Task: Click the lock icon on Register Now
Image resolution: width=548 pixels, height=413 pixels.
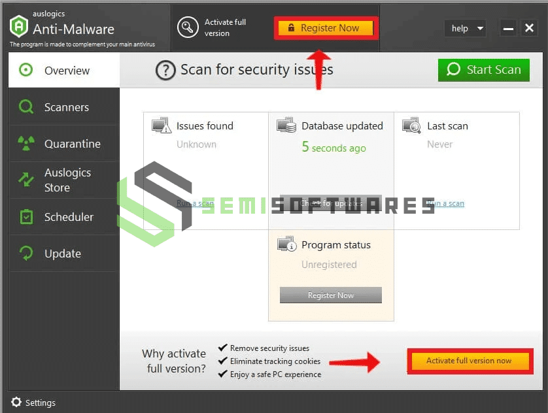Action: coord(291,27)
